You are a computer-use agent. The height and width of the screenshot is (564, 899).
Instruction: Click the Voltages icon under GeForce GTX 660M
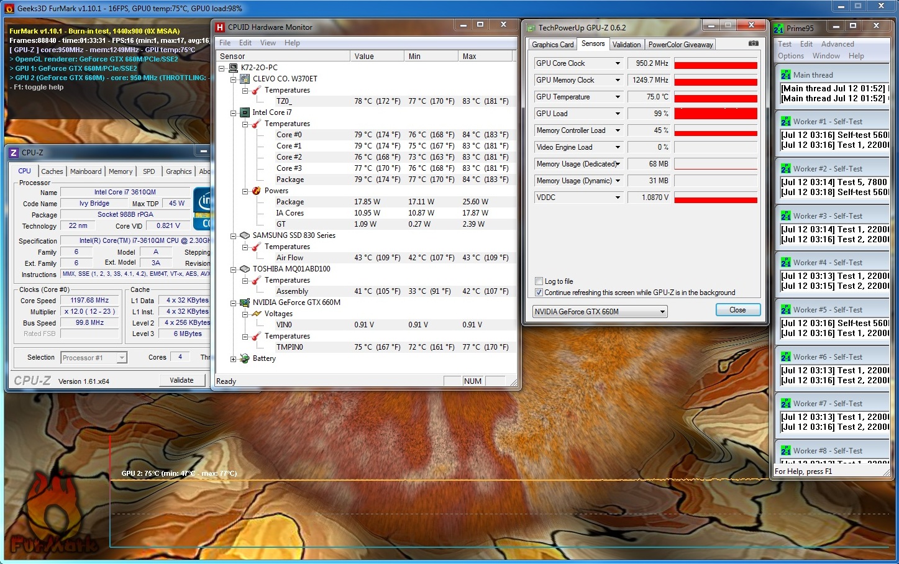click(257, 314)
